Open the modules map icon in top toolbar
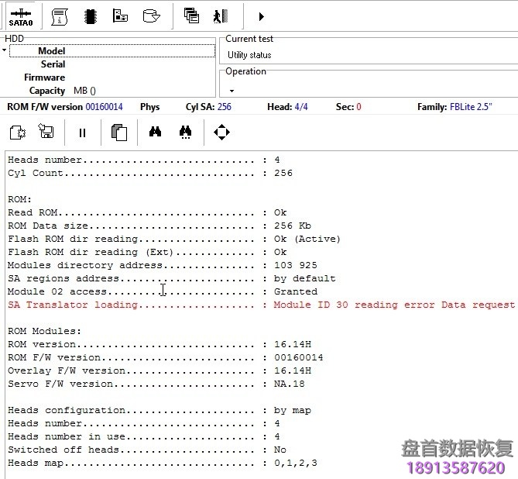 pyautogui.click(x=120, y=16)
